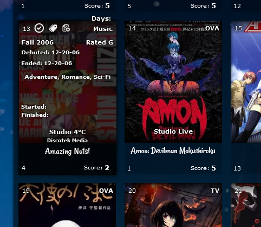The image size is (261, 227).
Task: Click rank number 13 on Amazing Nuts! card
Action: (x=27, y=29)
